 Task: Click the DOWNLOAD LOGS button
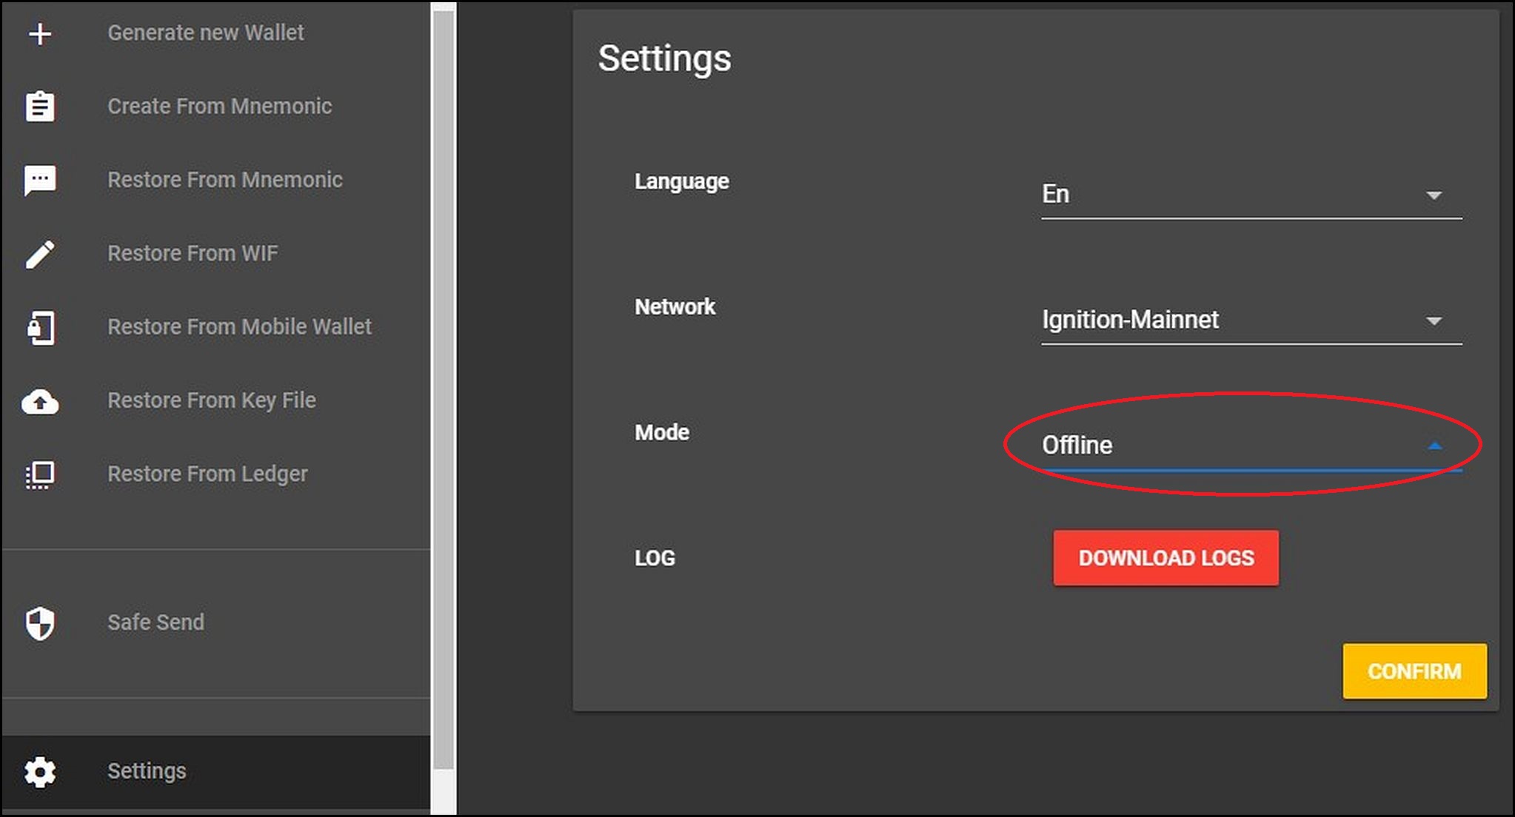[1166, 558]
